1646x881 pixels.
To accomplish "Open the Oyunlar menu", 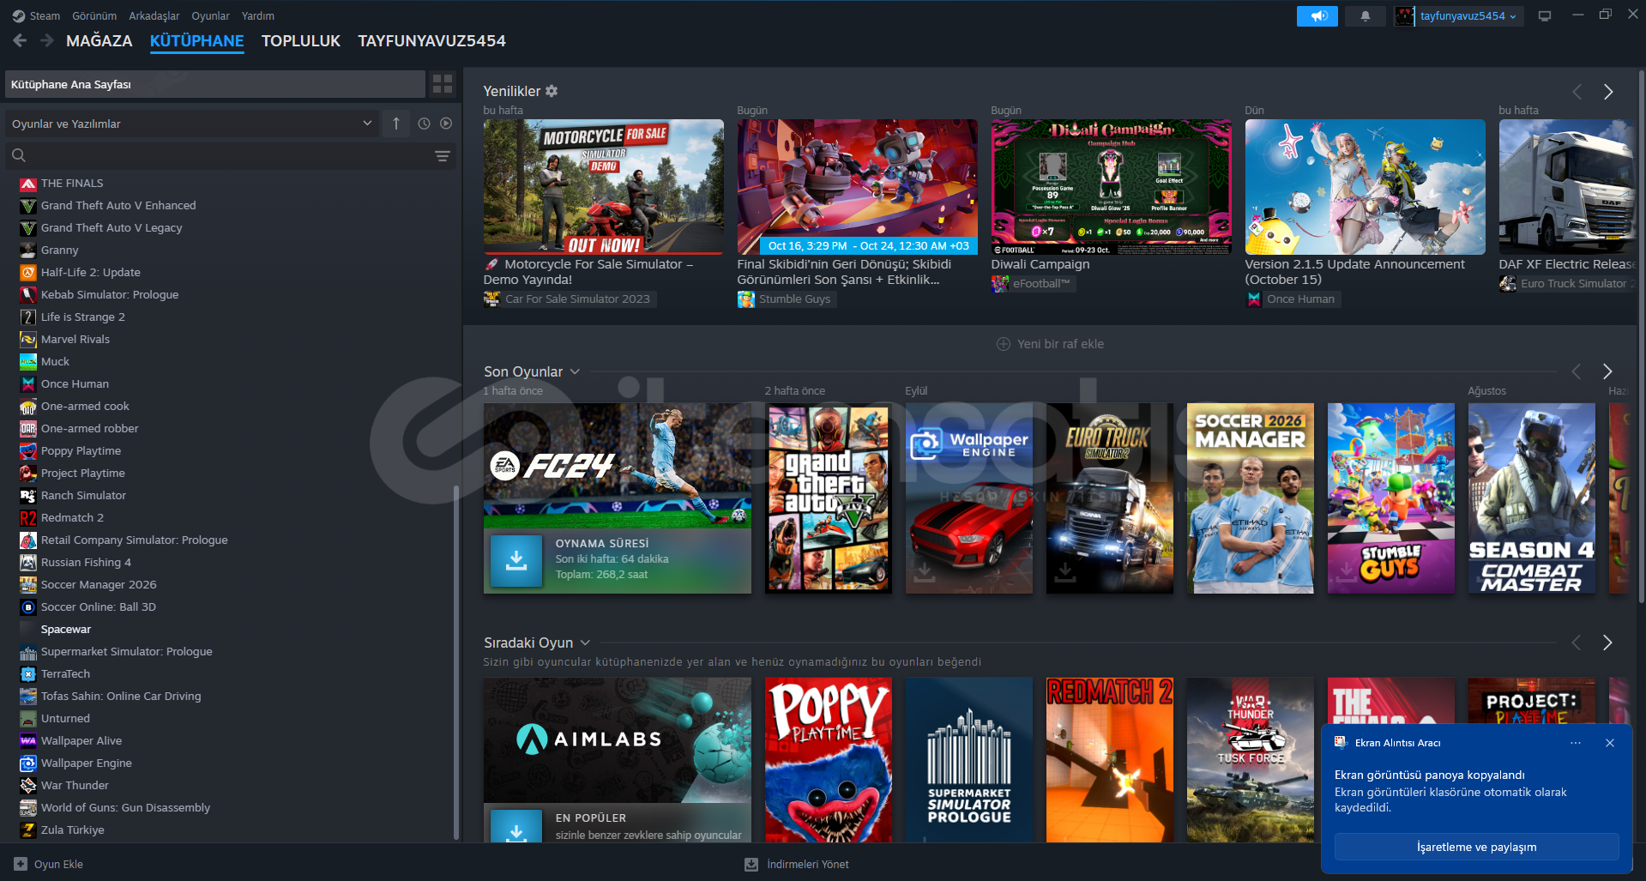I will click(x=210, y=16).
